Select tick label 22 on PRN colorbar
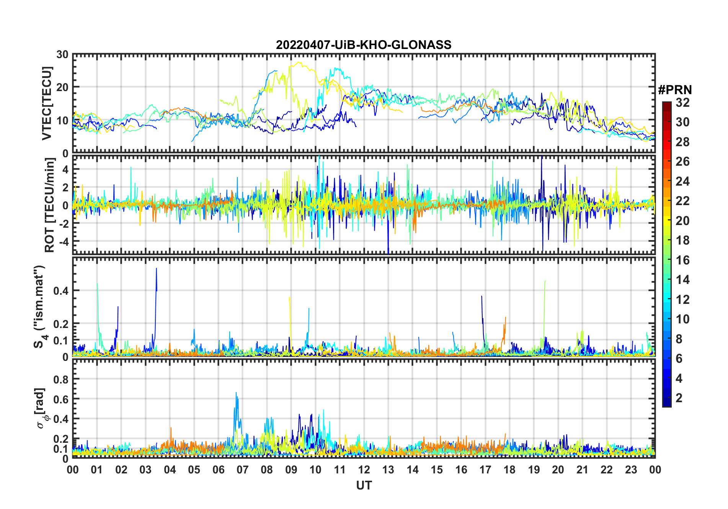 [682, 201]
